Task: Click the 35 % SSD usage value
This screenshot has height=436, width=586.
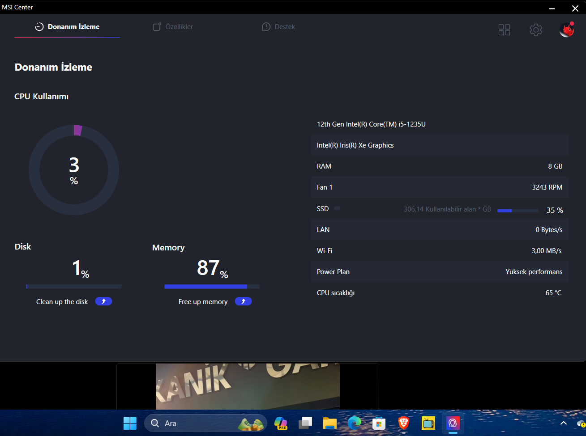Action: tap(555, 210)
